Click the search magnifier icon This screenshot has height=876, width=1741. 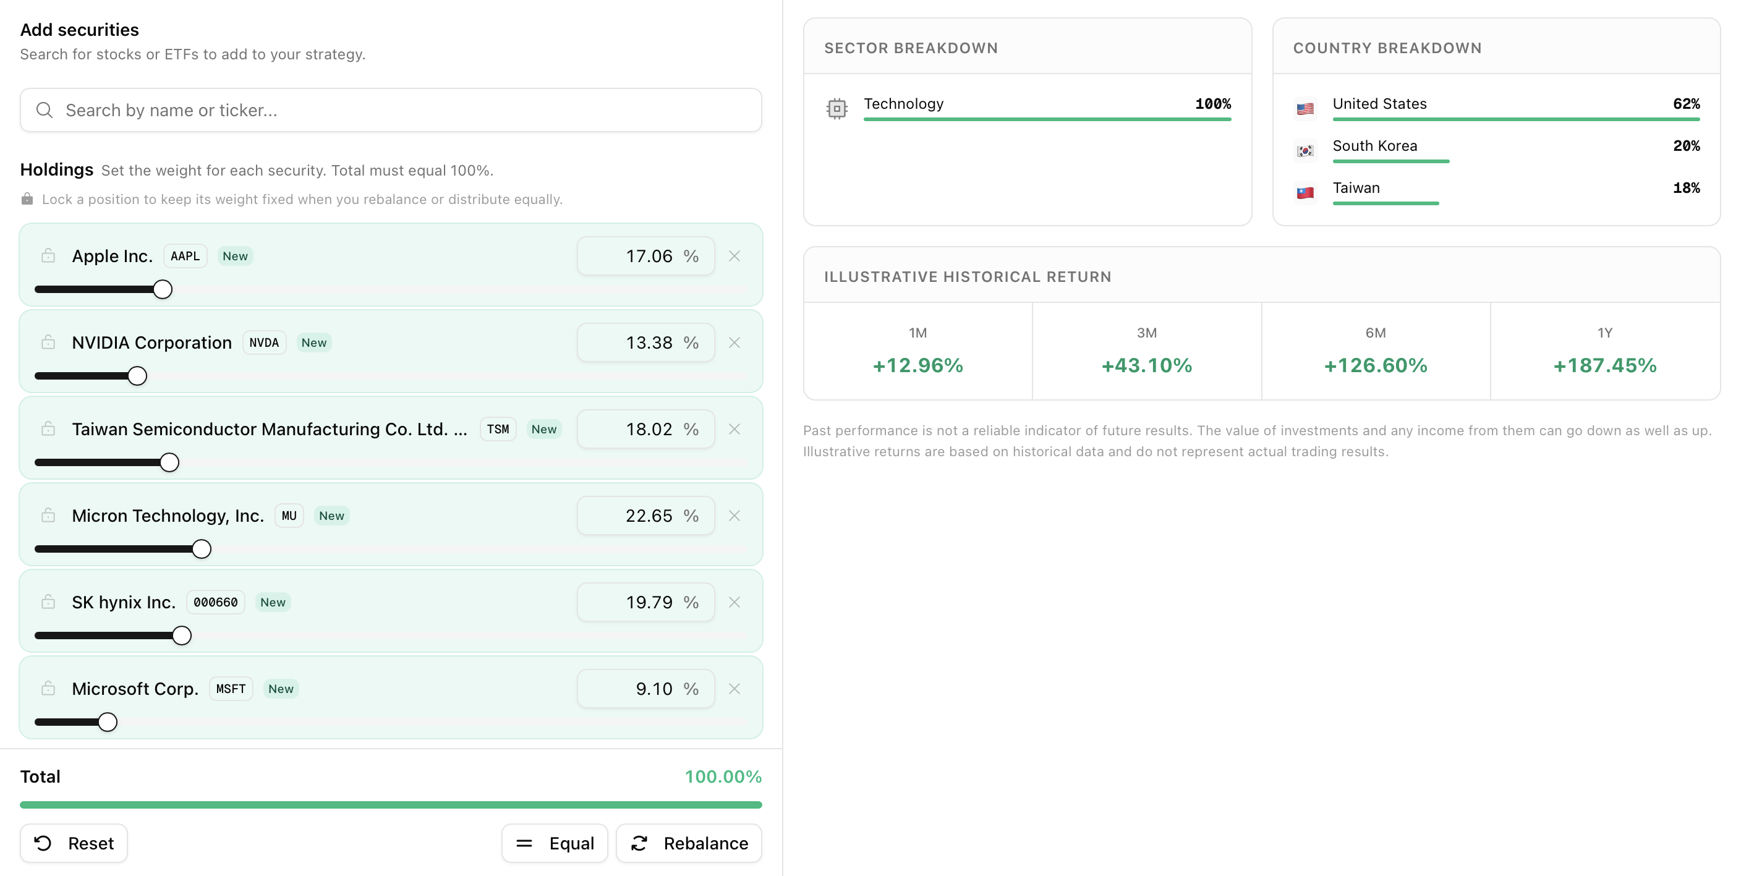[45, 110]
